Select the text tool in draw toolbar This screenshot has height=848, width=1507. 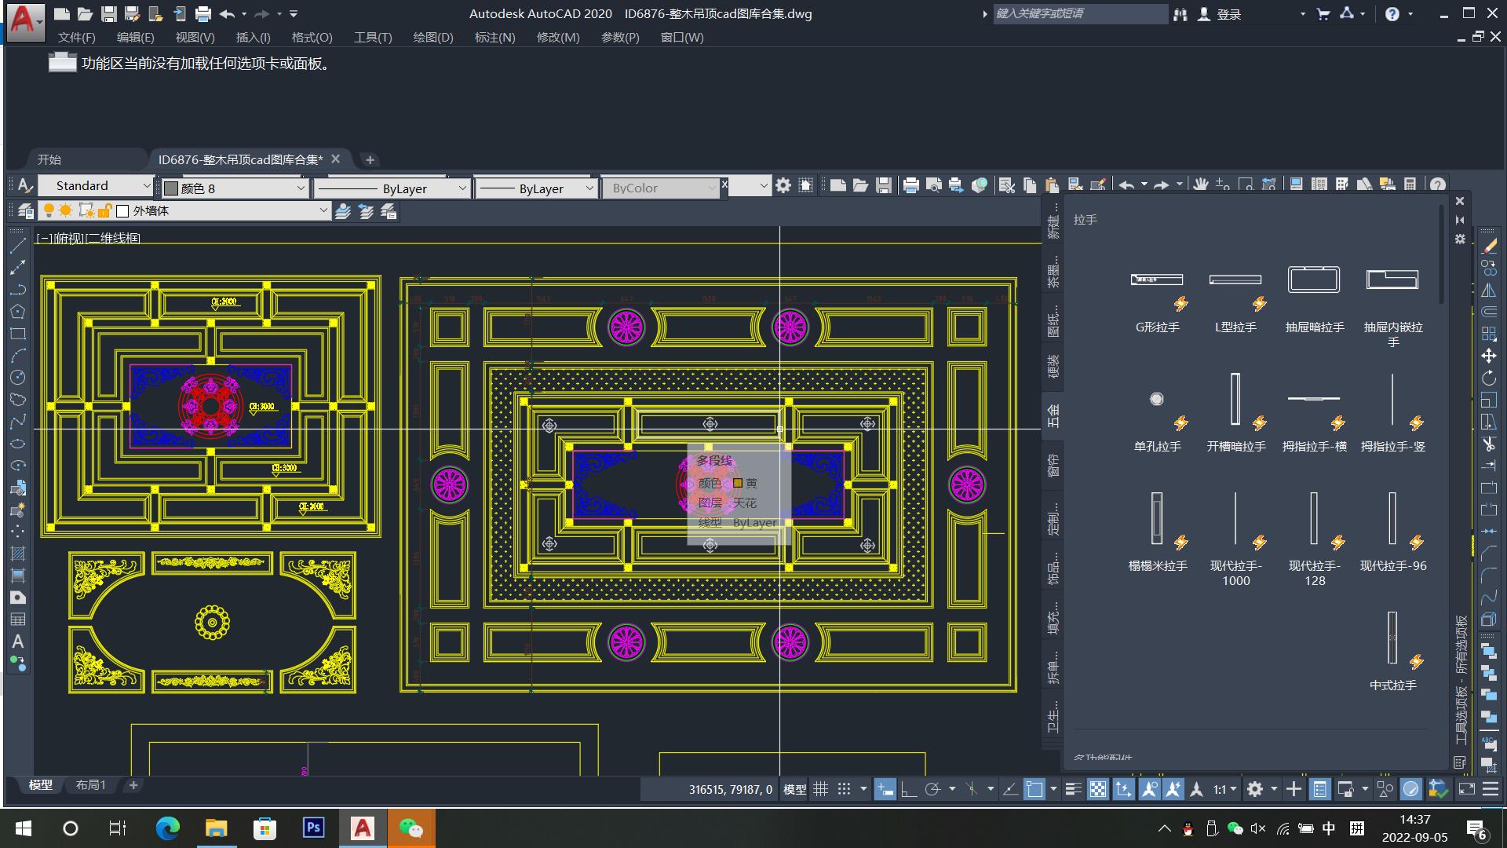[17, 641]
